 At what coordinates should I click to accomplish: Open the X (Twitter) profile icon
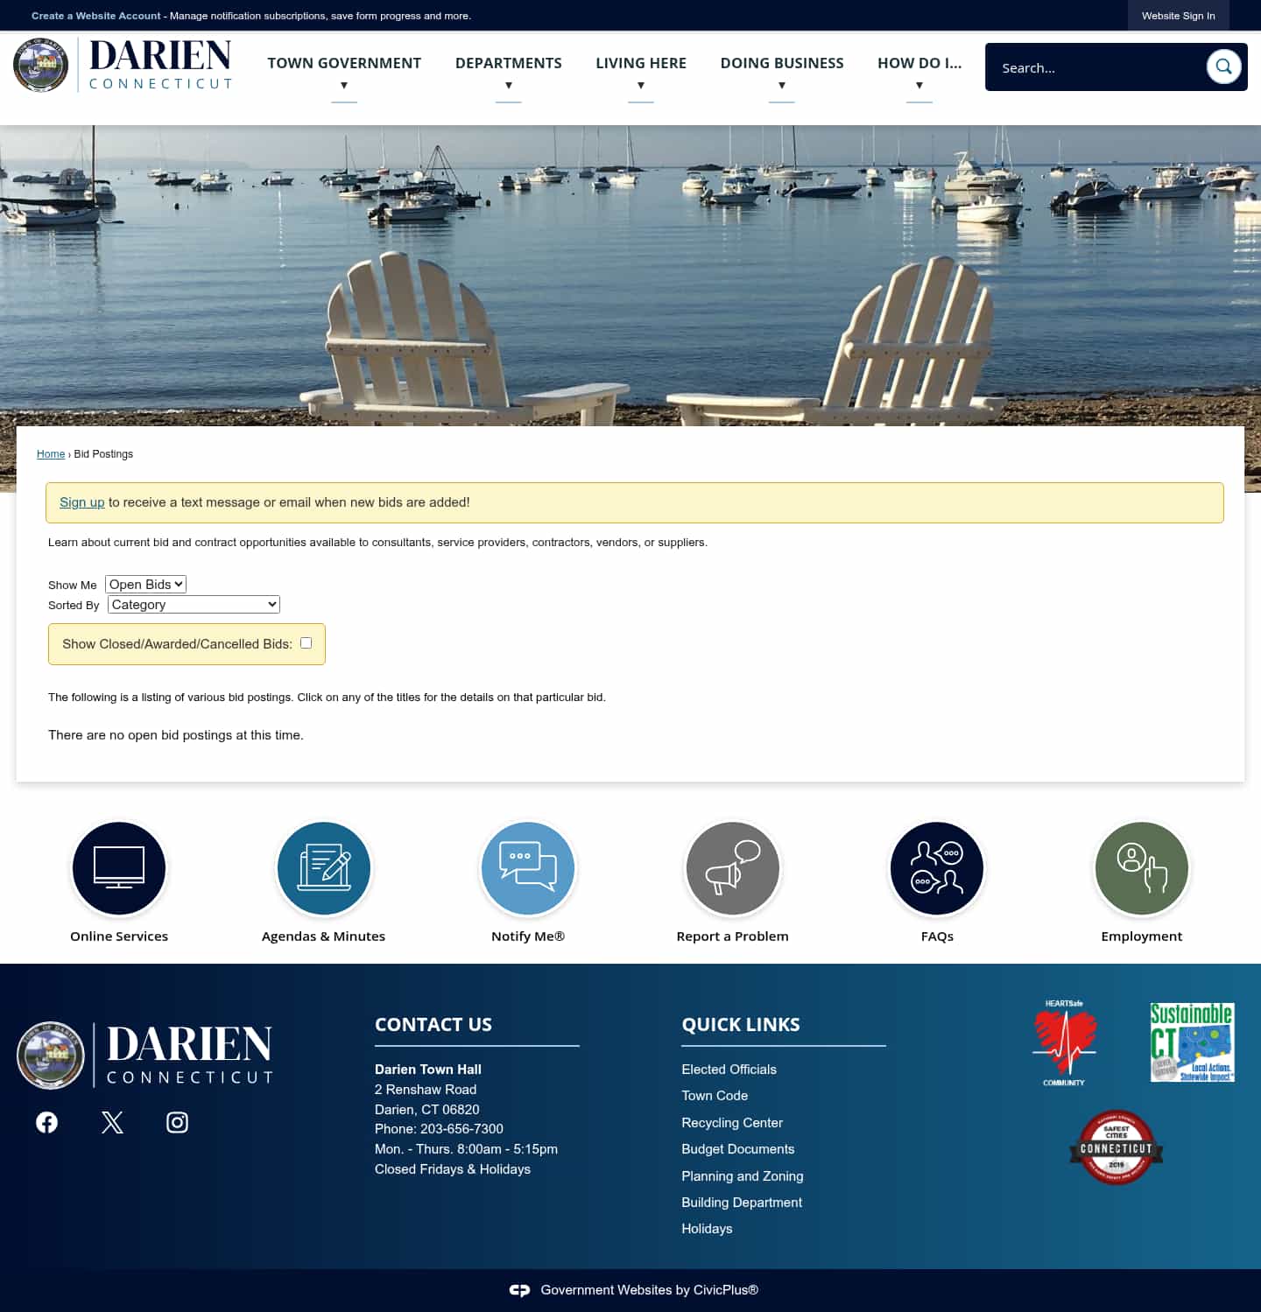click(x=111, y=1121)
